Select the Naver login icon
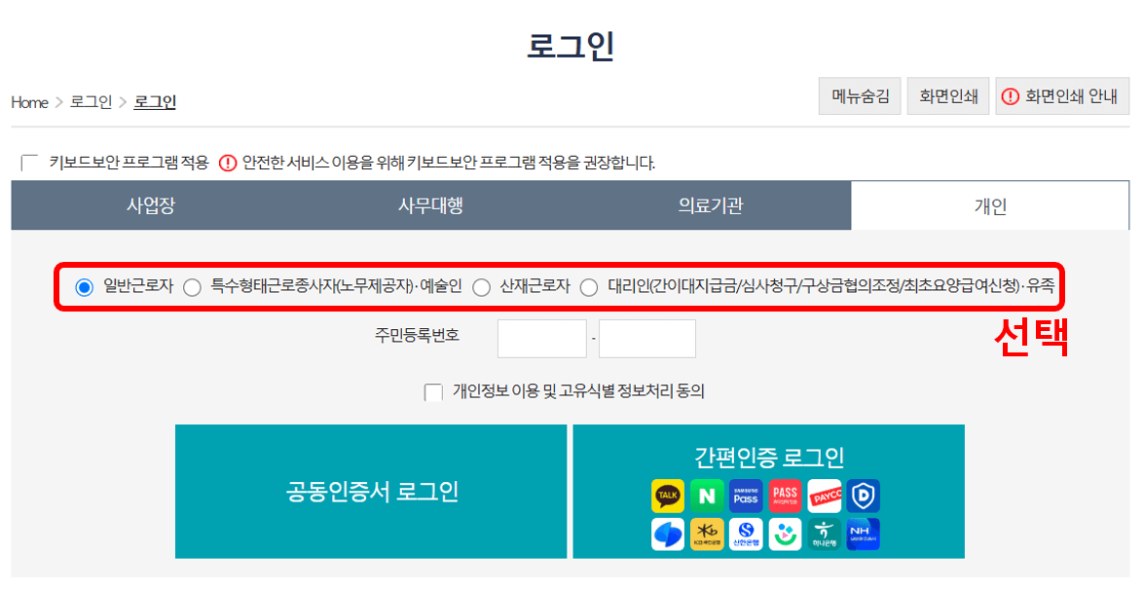 (x=709, y=496)
